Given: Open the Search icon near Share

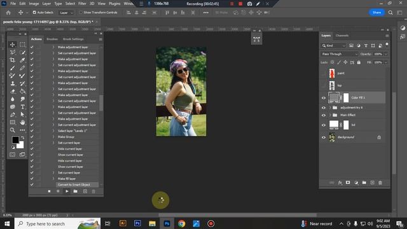Looking at the screenshot, I should click(390, 13).
